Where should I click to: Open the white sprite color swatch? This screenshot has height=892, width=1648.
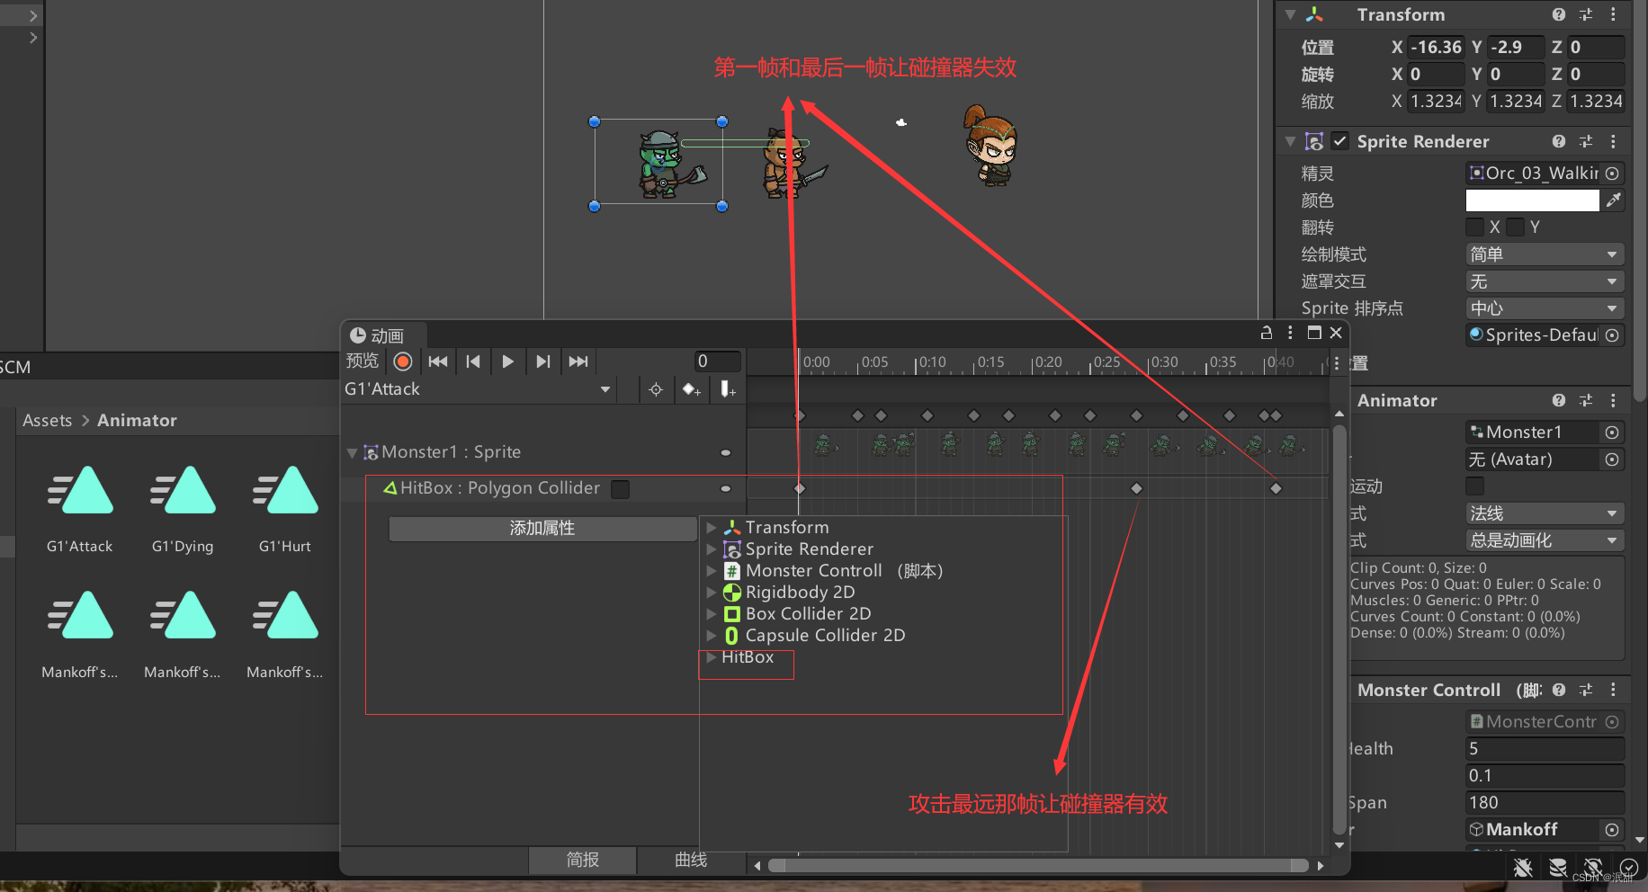[x=1533, y=200]
